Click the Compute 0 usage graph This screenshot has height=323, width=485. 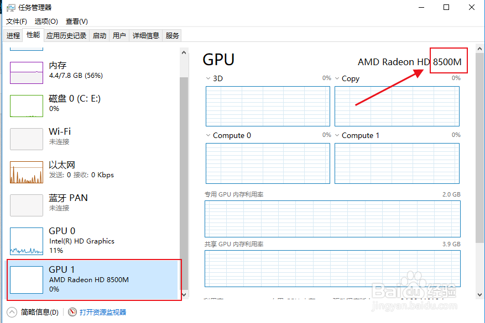click(268, 163)
